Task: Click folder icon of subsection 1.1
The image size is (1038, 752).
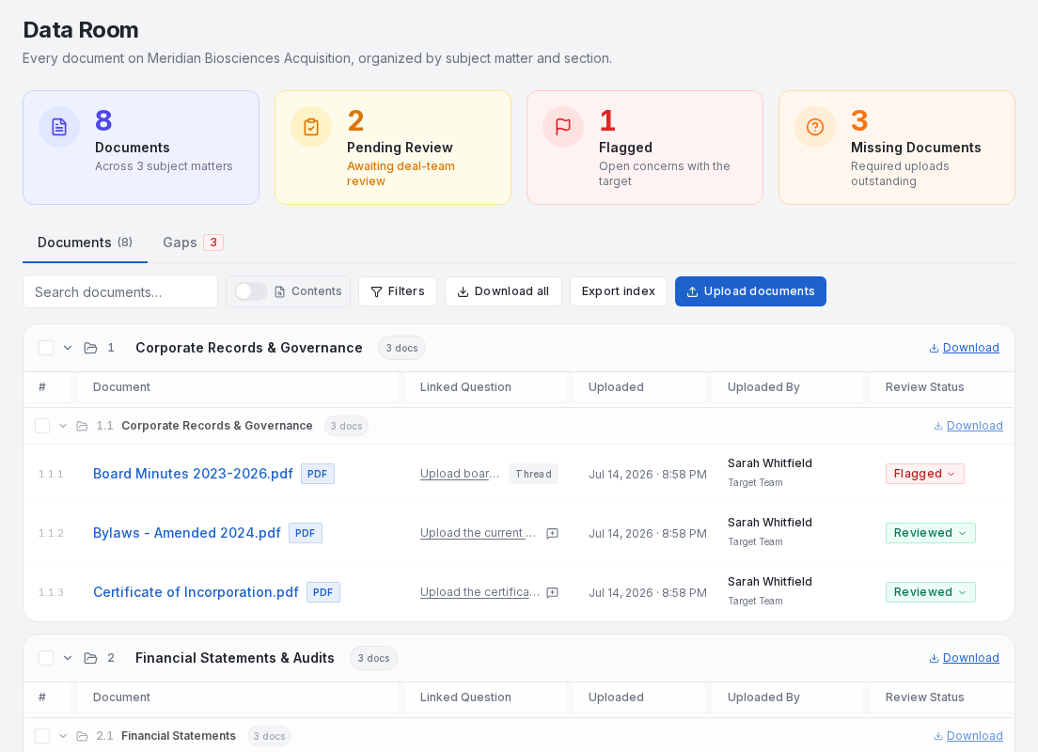Action: point(82,427)
